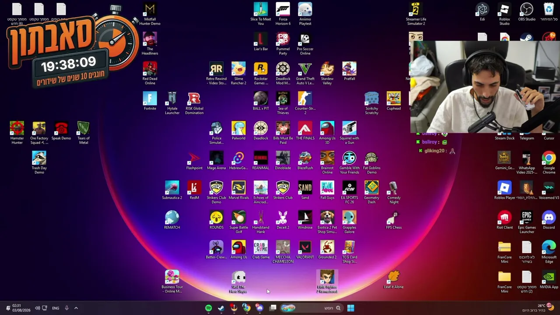This screenshot has width=560, height=315.
Task: Select the NVIDIA App icon
Action: pos(549,280)
